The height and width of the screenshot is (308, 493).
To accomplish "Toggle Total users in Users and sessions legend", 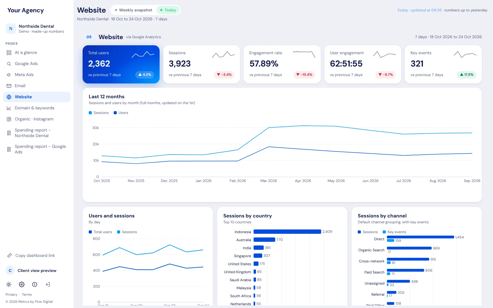I will pos(100,232).
